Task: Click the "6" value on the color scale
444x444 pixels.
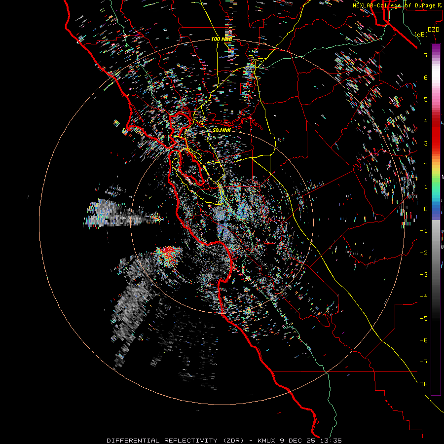Action: coord(426,77)
